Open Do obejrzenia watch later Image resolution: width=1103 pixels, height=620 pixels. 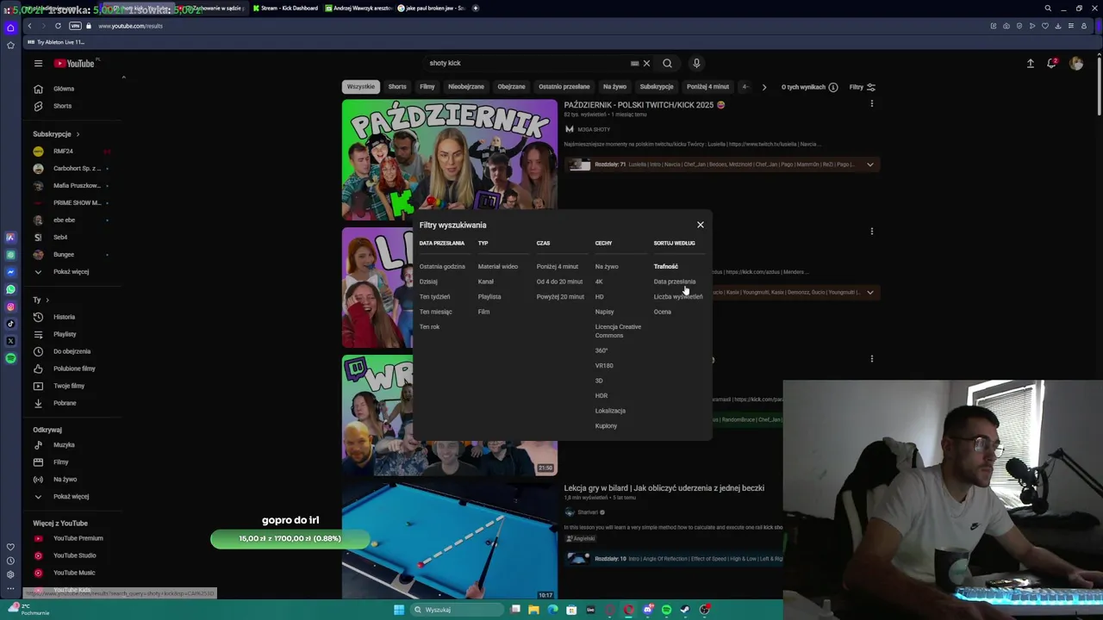click(x=72, y=351)
